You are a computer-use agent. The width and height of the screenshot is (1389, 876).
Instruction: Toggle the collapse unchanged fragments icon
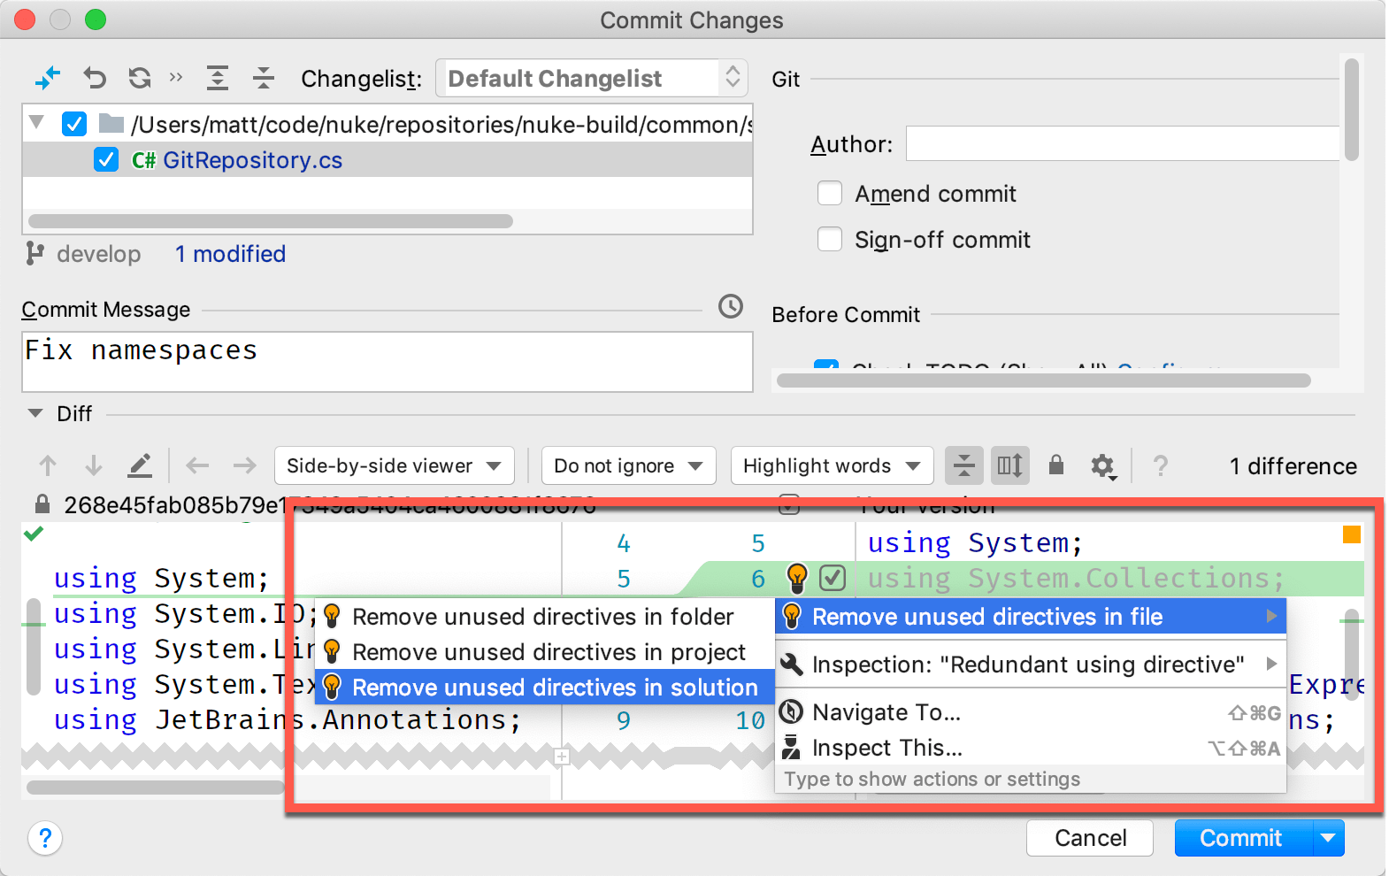[x=964, y=465]
